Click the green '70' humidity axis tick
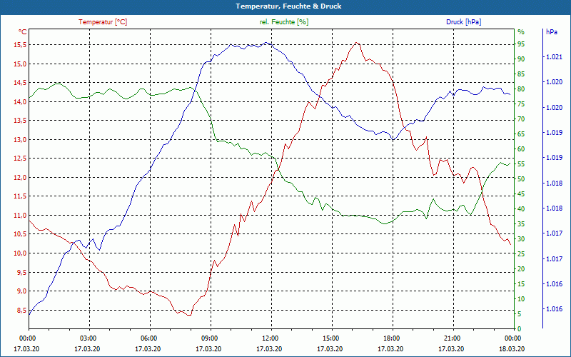This screenshot has width=571, height=357. click(521, 119)
